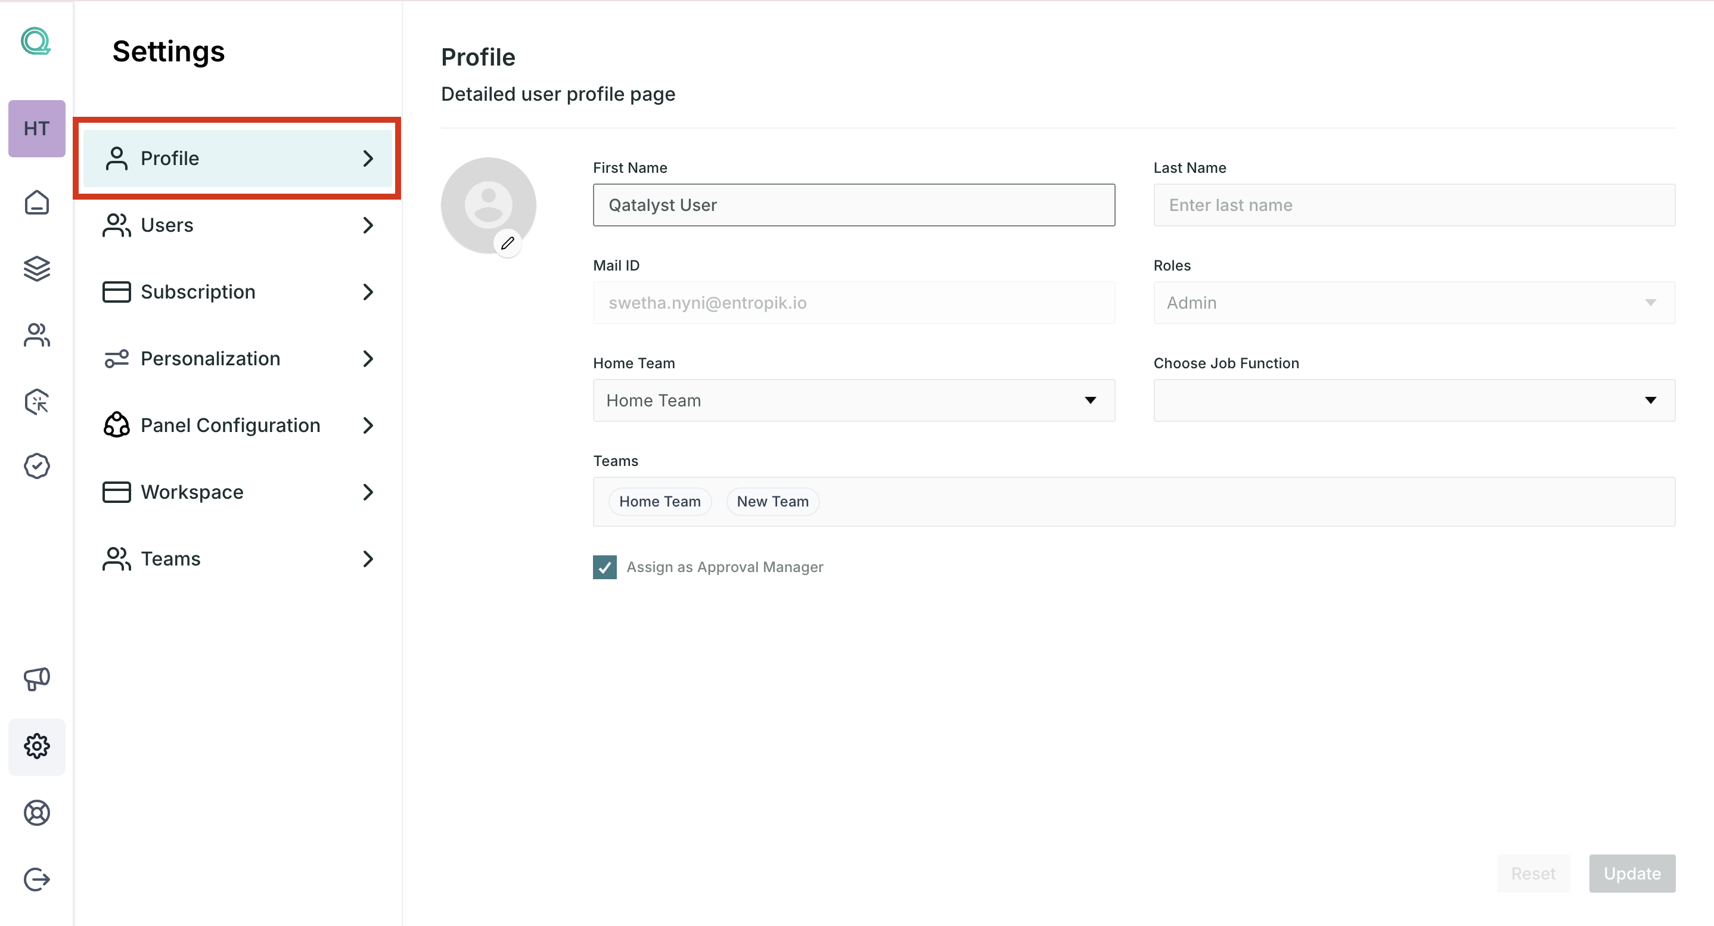The width and height of the screenshot is (1714, 926).
Task: Open the megaphone announcements icon
Action: tap(36, 679)
